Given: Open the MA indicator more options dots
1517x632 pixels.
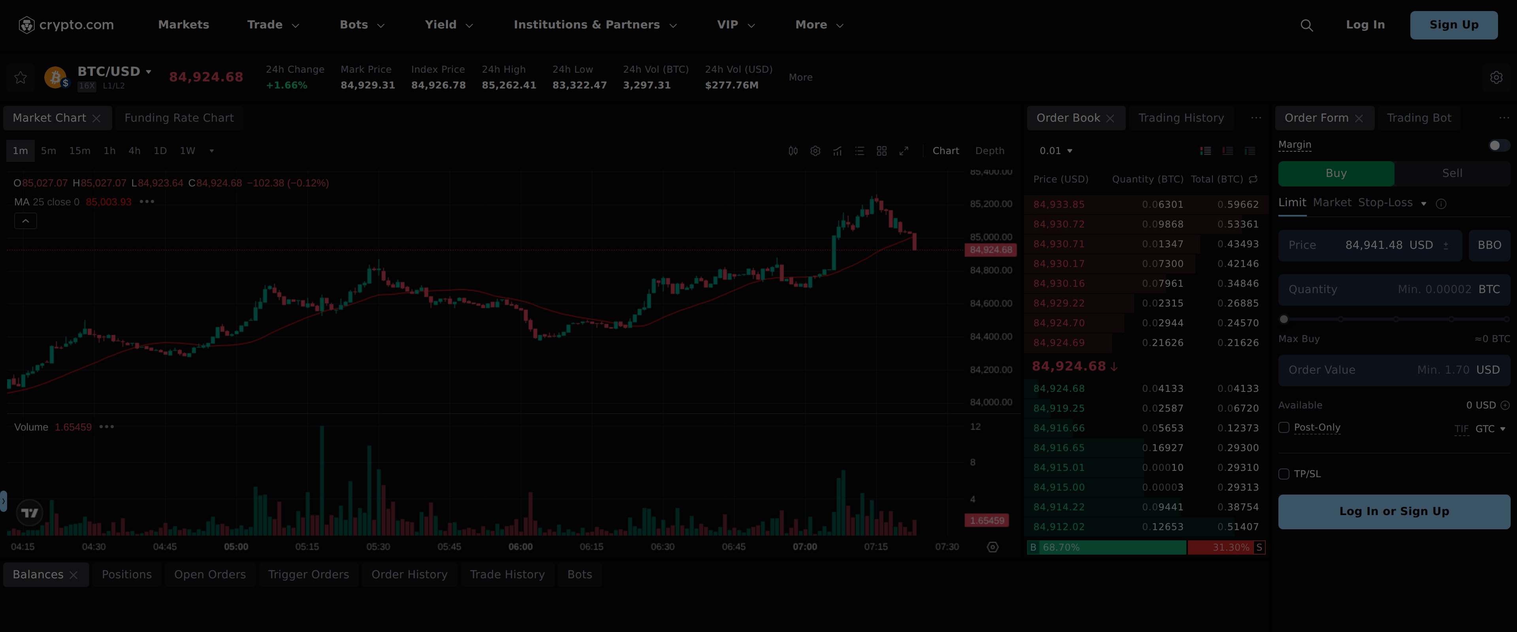Looking at the screenshot, I should [x=147, y=201].
